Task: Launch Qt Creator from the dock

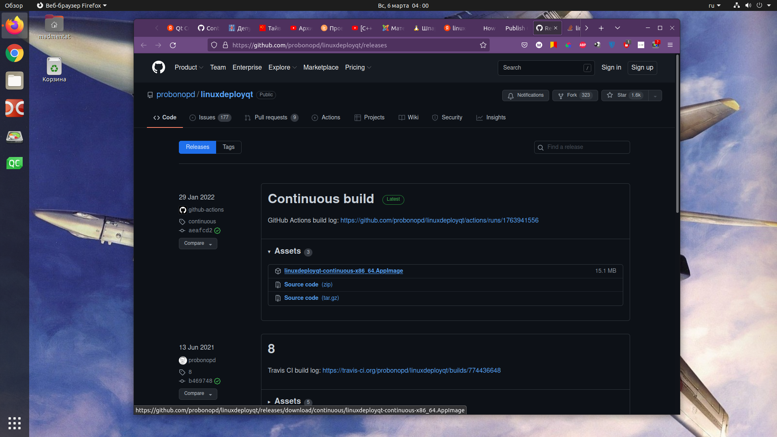Action: 15,163
